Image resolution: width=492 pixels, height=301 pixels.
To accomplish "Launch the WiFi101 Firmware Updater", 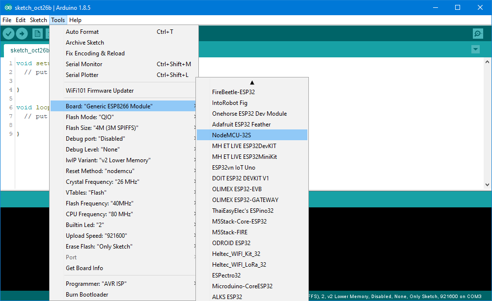I will pos(97,91).
